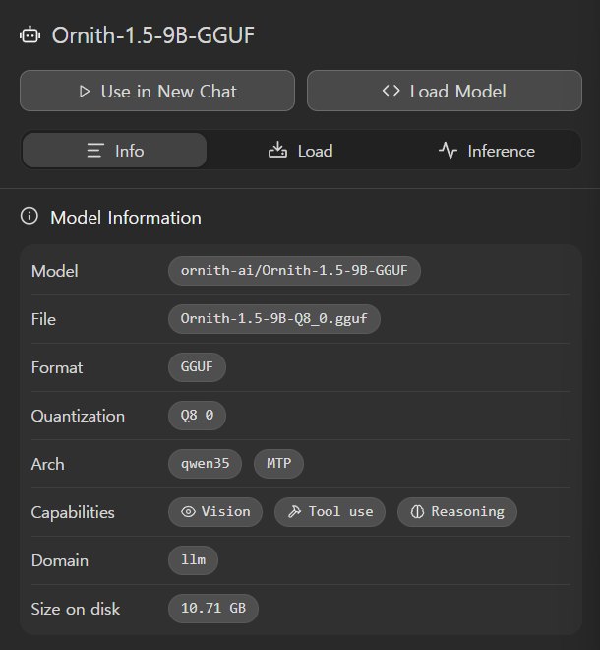Screen dimensions: 600x650
Task: Click the Quantization row label
Action: click(78, 416)
